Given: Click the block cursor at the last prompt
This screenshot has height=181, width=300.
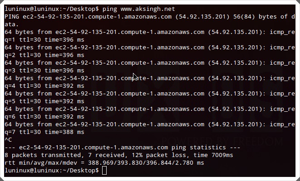Looking at the screenshot, I should tap(104, 170).
